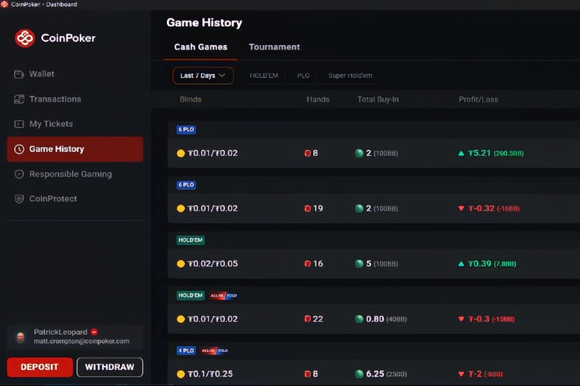Viewport: 580px width, 386px height.
Task: Toggle the Super Hold'em filter
Action: (x=350, y=75)
